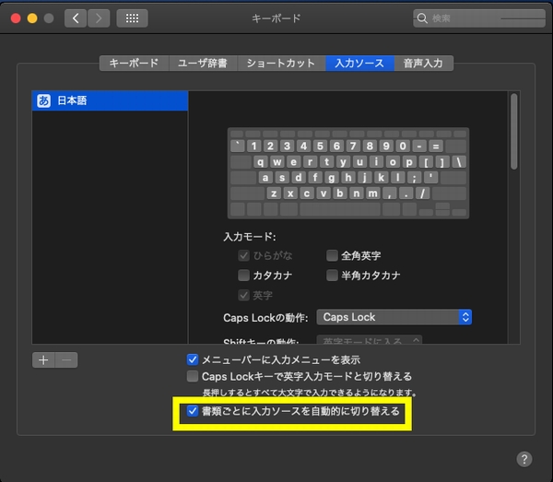The image size is (553, 482).
Task: Click the keyboard layout preview image
Action: 348,173
